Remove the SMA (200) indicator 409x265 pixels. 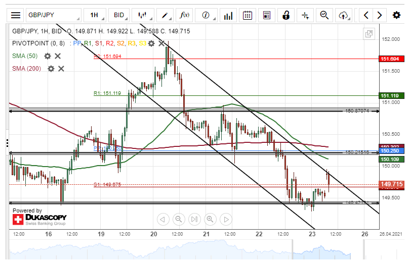point(61,69)
